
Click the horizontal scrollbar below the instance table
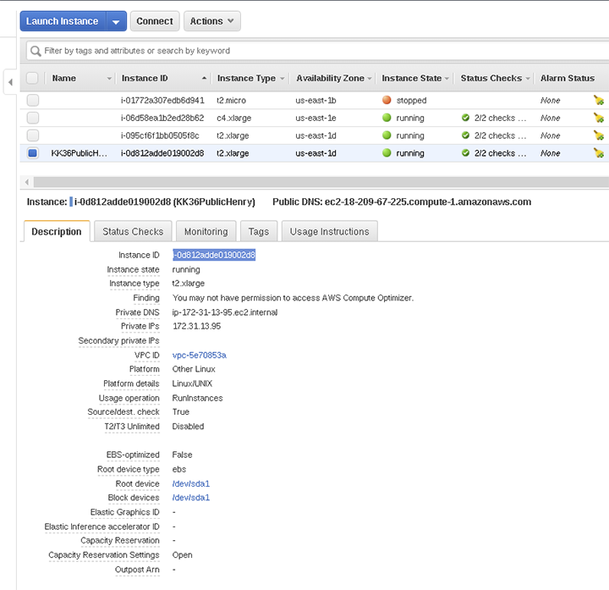coord(313,182)
